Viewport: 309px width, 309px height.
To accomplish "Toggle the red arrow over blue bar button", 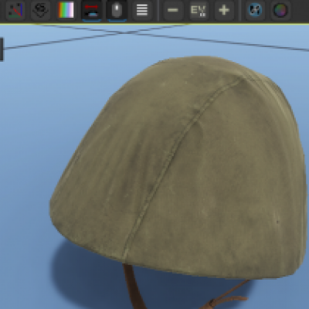I will click(x=91, y=10).
